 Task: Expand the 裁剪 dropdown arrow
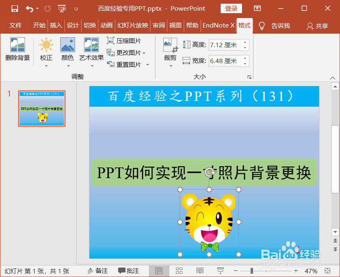point(171,66)
